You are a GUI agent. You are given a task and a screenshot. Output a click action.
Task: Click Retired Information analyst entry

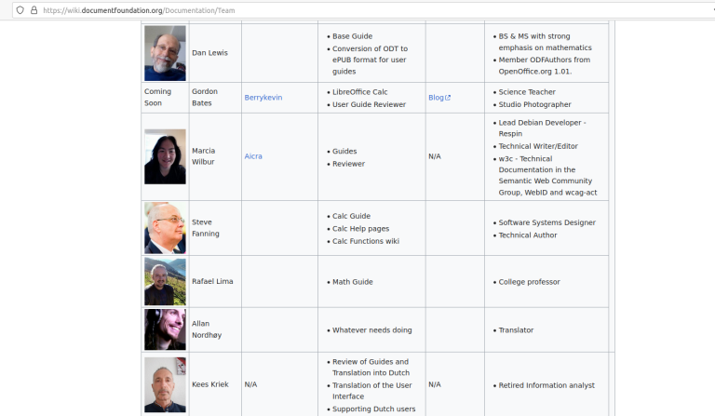point(546,385)
